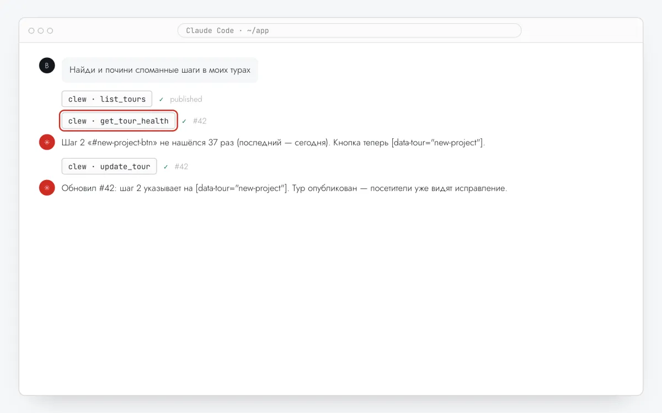The width and height of the screenshot is (662, 413).
Task: Click the checkmark next to list_tours
Action: (x=161, y=99)
